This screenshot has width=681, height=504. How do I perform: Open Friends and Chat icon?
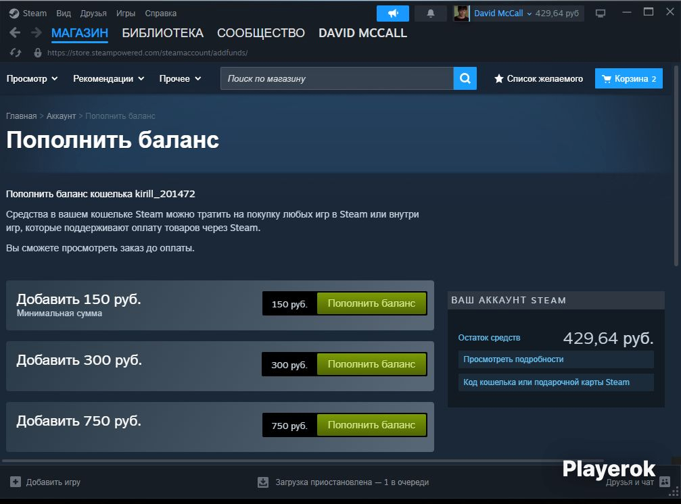pyautogui.click(x=665, y=482)
